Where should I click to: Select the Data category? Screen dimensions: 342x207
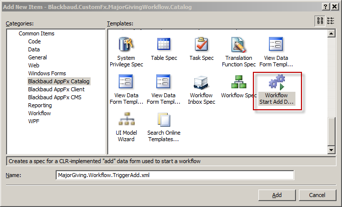[34, 49]
